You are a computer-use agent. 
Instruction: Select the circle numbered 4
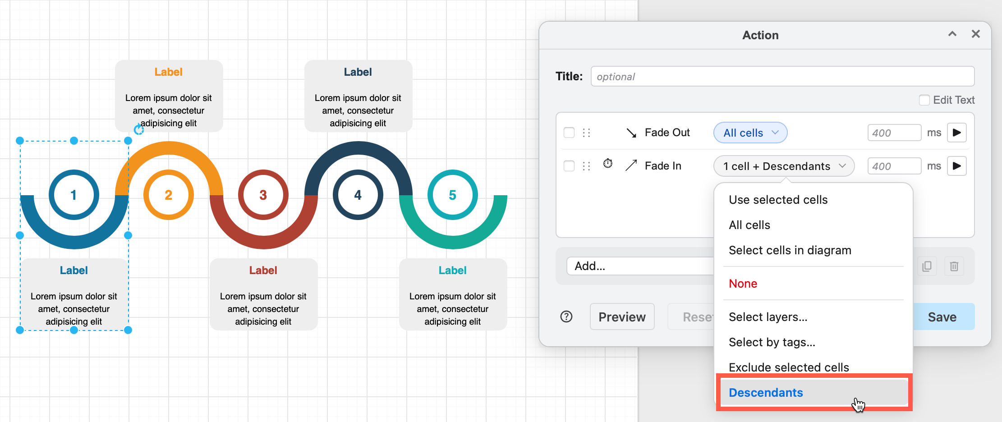coord(358,195)
